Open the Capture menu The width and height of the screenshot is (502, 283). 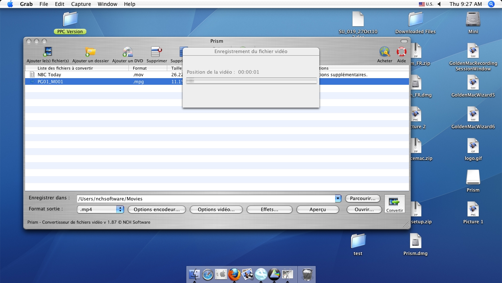(x=81, y=4)
